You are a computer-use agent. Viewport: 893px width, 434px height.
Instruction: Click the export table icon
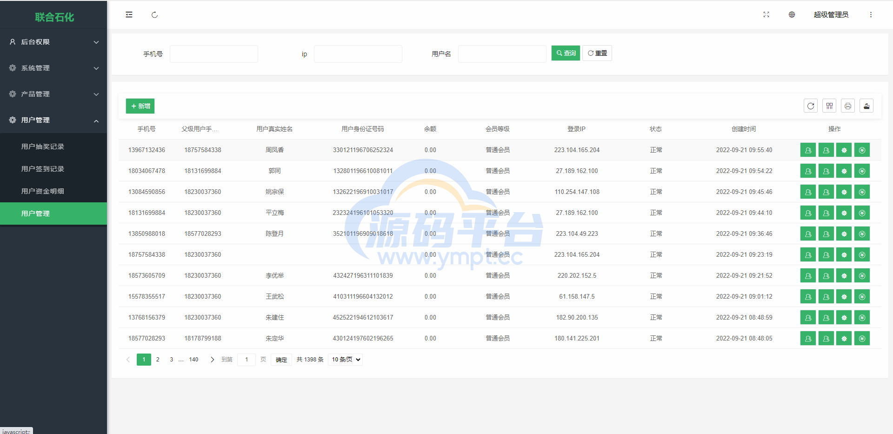[866, 106]
